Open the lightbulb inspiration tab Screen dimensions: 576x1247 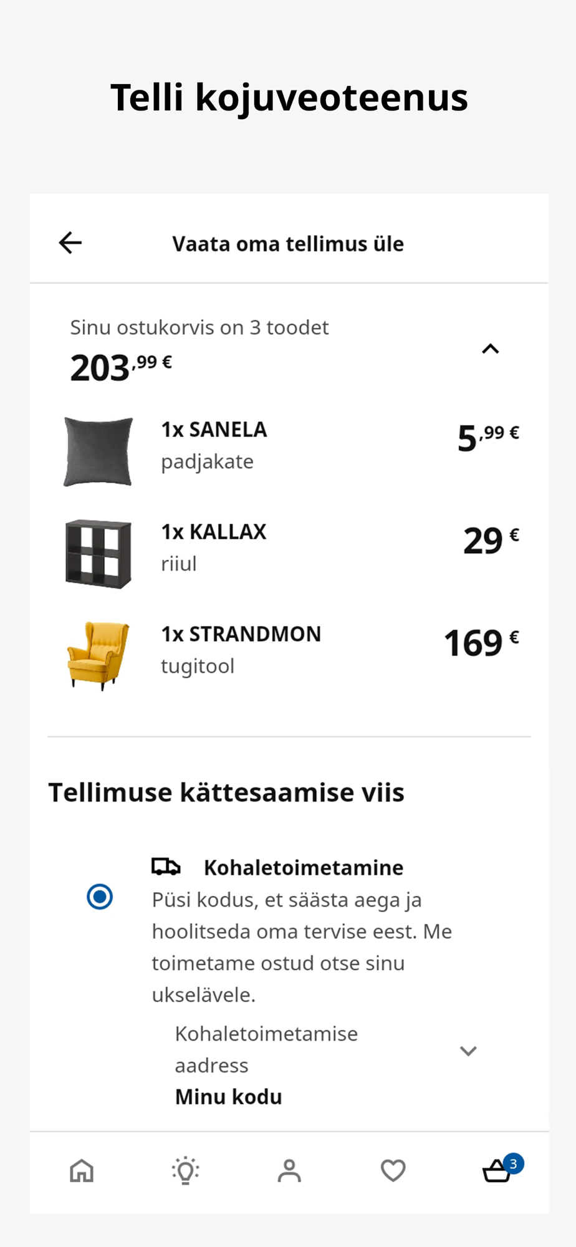185,1170
